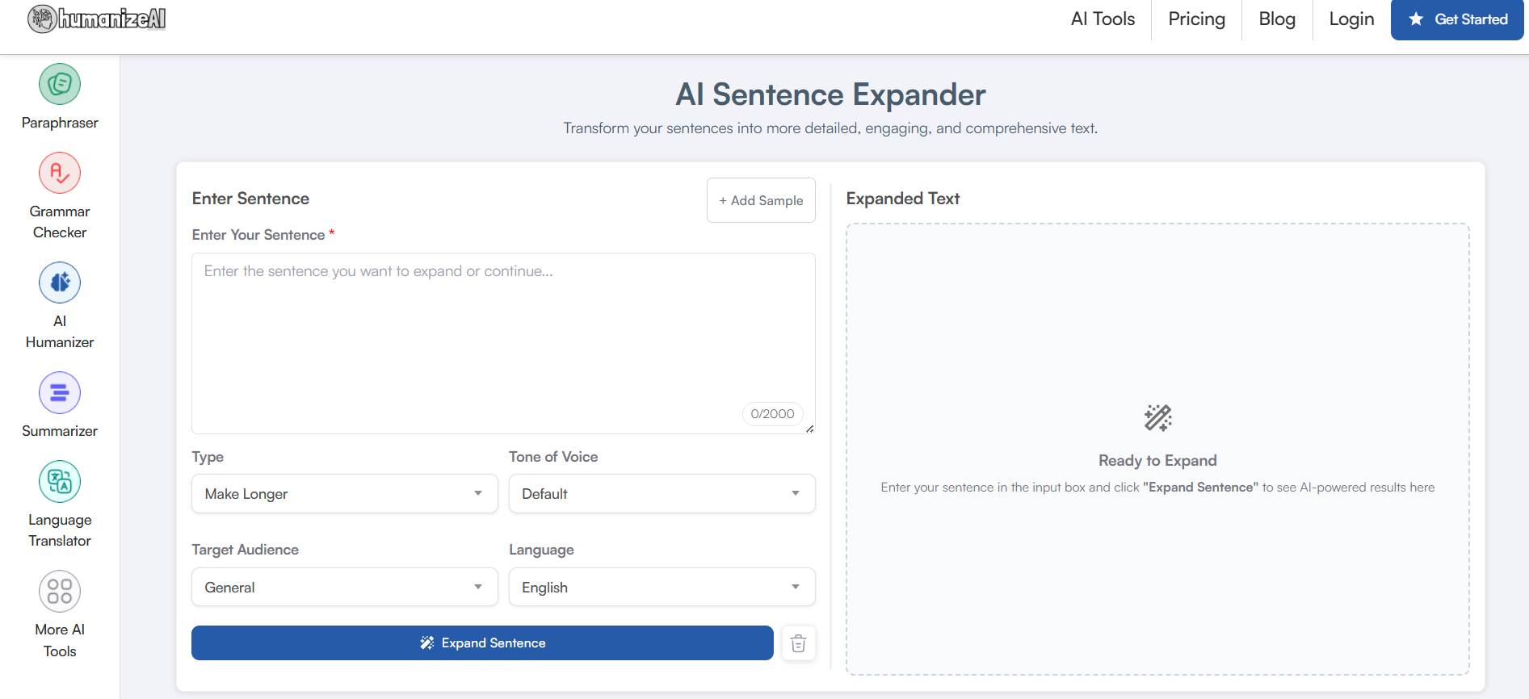The image size is (1529, 699).
Task: Open the Language Translator icon
Action: pyautogui.click(x=60, y=481)
